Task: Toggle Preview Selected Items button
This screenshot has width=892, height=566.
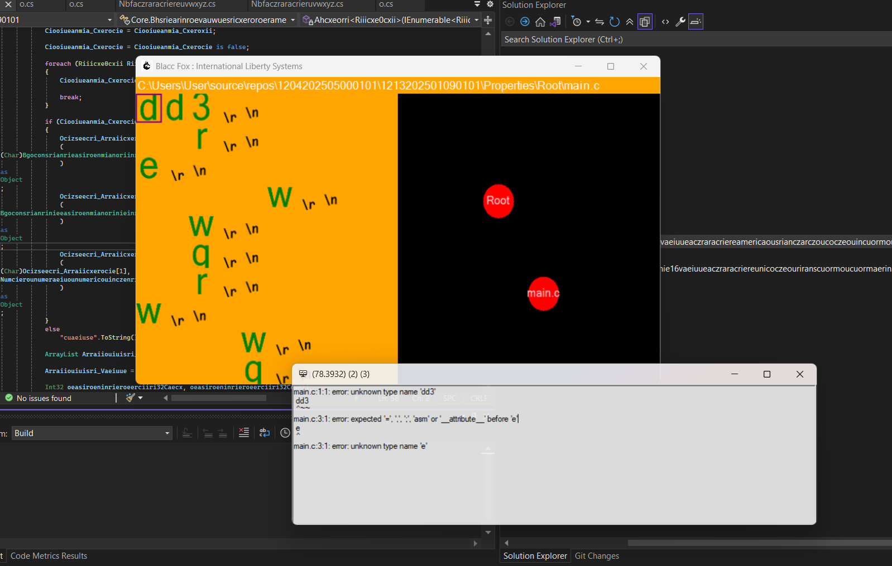Action: point(696,22)
